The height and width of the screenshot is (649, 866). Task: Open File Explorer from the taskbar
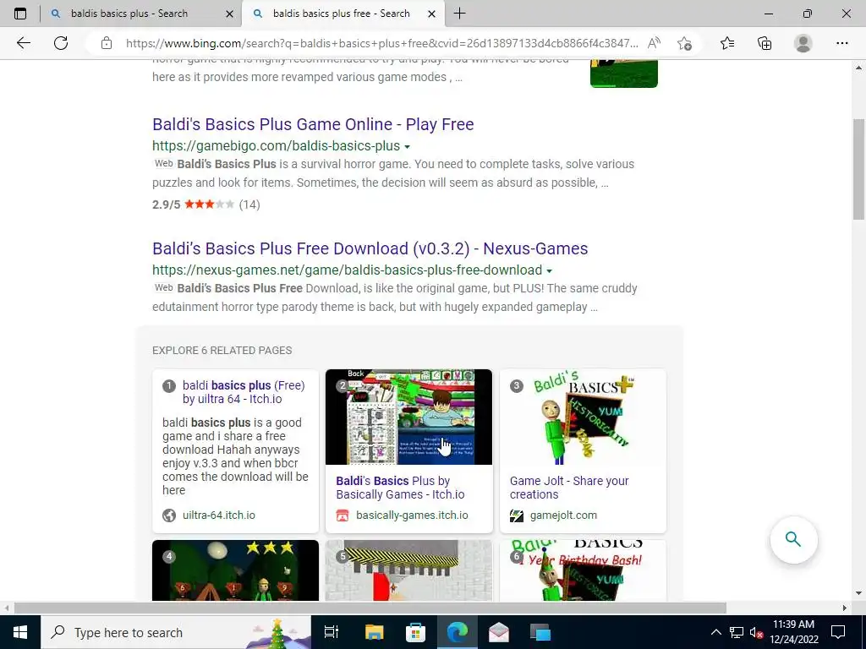coord(374,632)
